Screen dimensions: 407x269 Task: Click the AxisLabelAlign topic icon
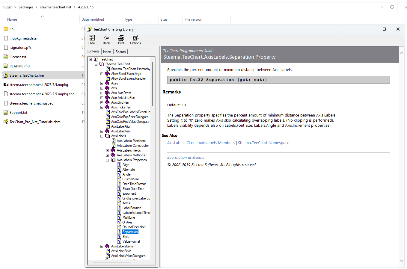tap(108, 126)
